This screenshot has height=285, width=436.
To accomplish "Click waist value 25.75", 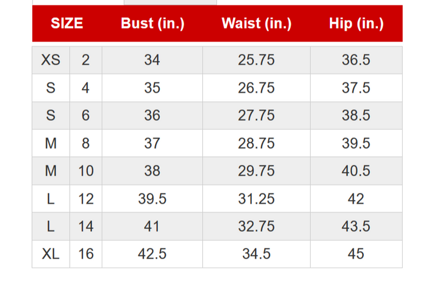I will (256, 60).
